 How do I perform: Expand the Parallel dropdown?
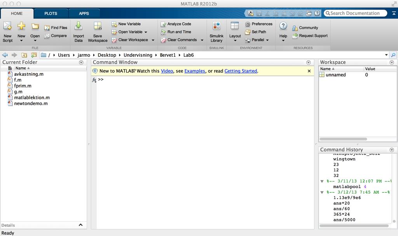click(x=267, y=40)
